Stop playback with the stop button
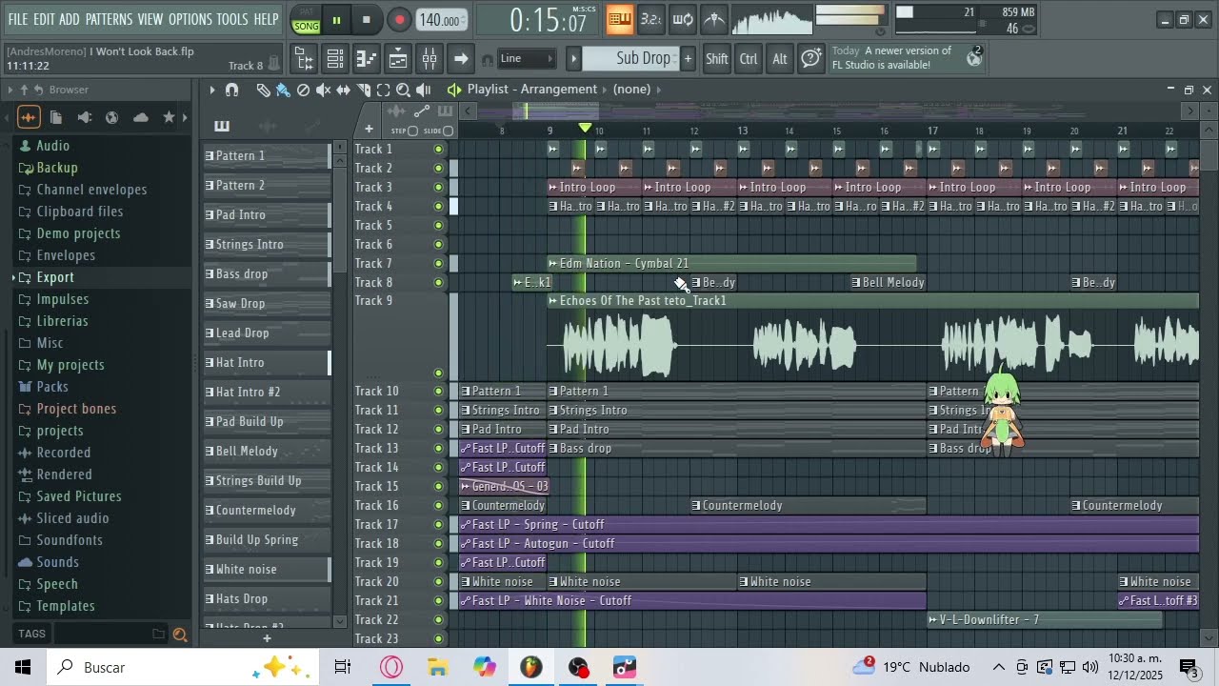 tap(366, 20)
